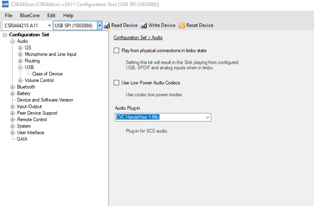The width and height of the screenshot is (314, 206).
Task: Open the File menu
Action: tap(9, 16)
